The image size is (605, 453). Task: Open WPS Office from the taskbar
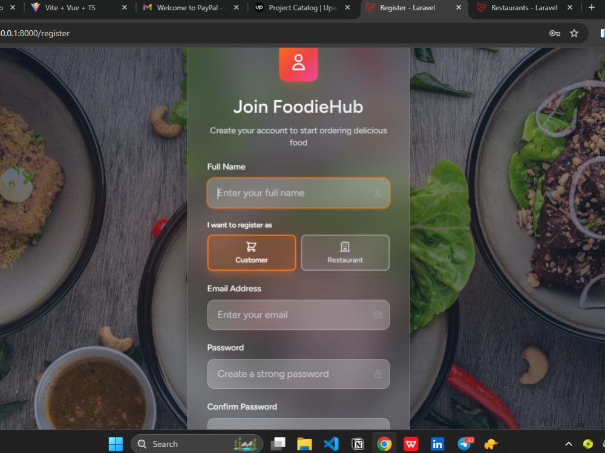pyautogui.click(x=411, y=444)
